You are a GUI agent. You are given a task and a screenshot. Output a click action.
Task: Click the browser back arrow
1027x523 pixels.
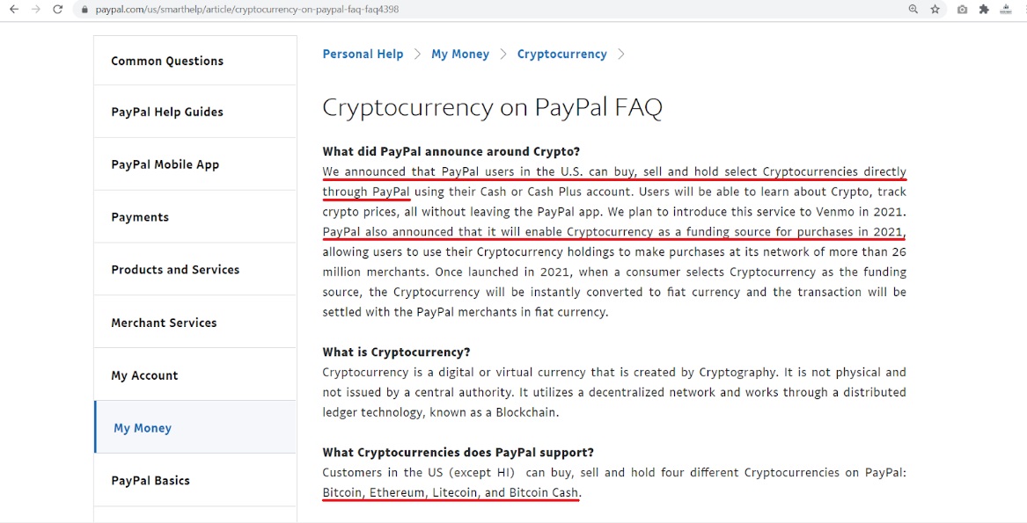tap(13, 10)
